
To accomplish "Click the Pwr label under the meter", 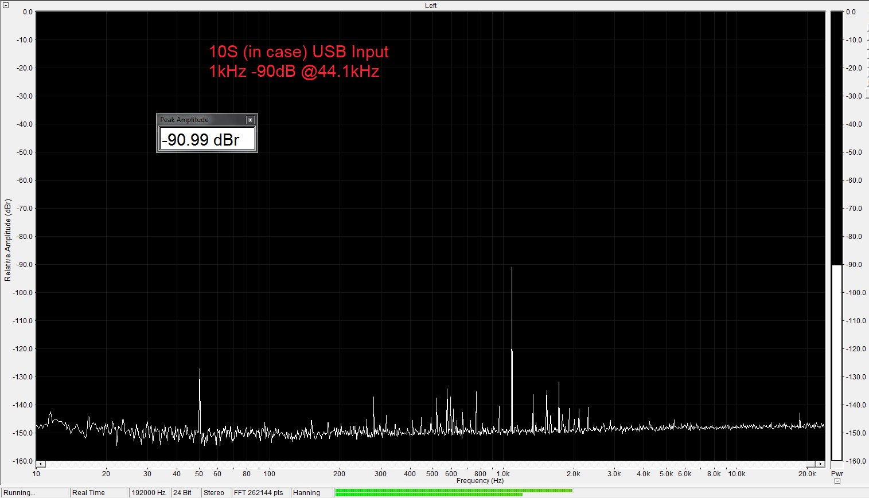I will click(x=837, y=473).
